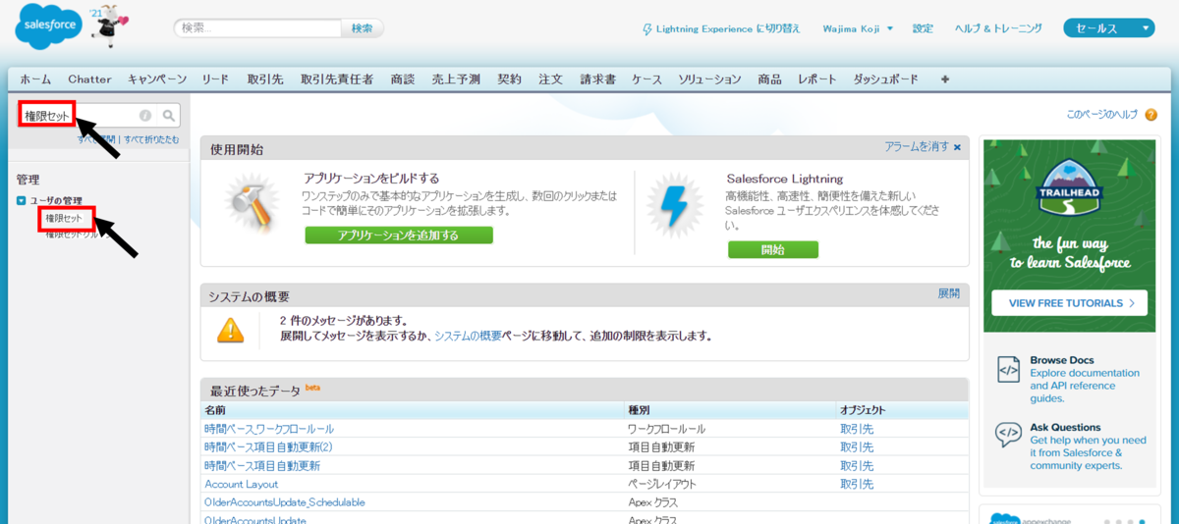
Task: Open the orange help question-mark icon
Action: point(1151,115)
